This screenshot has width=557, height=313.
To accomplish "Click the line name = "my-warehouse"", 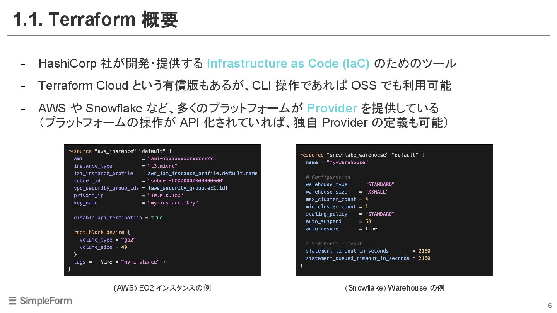I will pyautogui.click(x=337, y=162).
